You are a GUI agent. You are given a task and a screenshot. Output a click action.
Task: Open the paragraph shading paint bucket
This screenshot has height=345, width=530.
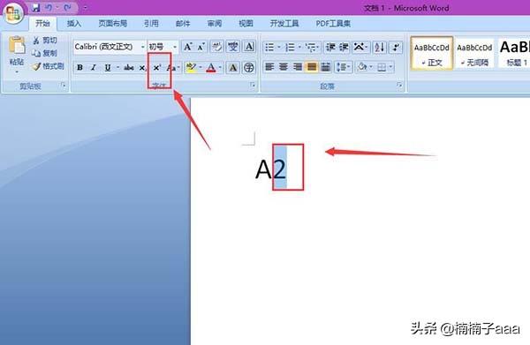click(361, 67)
